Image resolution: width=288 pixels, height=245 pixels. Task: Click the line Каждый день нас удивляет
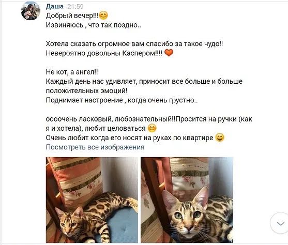click(x=144, y=81)
